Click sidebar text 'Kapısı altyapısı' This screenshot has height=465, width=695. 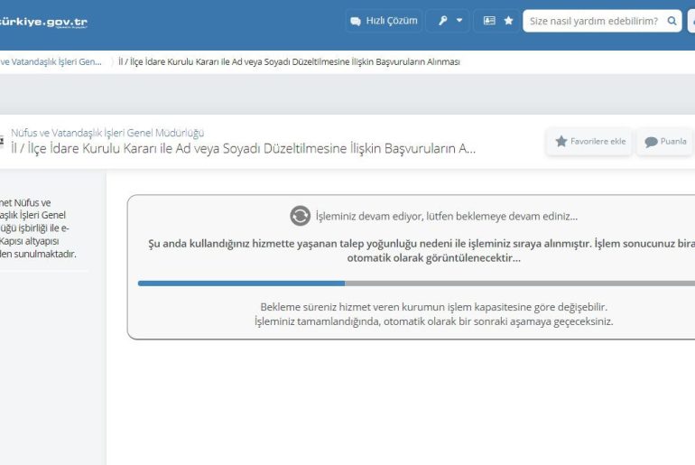[x=29, y=241]
